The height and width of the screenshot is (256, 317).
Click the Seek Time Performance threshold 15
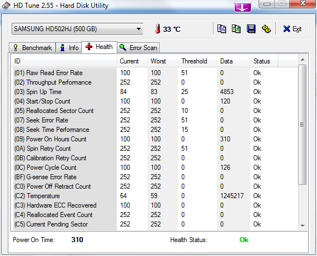185,130
